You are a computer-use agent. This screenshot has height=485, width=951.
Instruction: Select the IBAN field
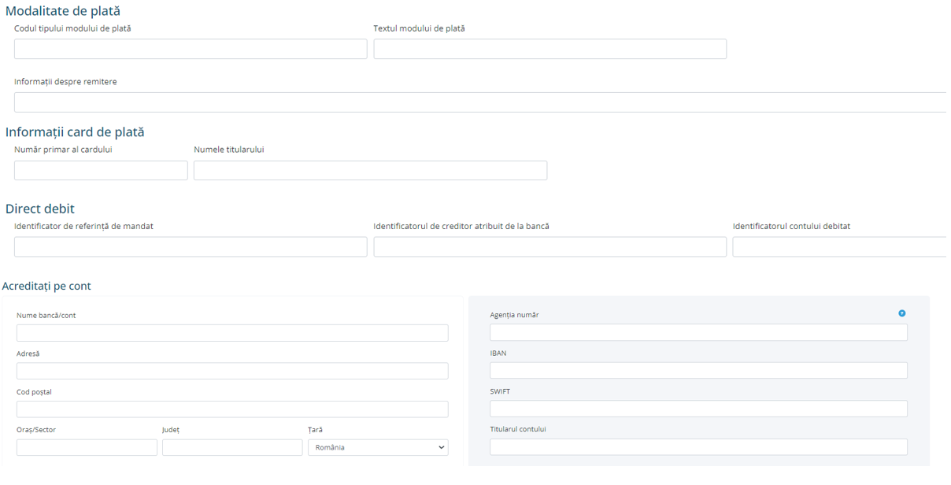click(698, 370)
